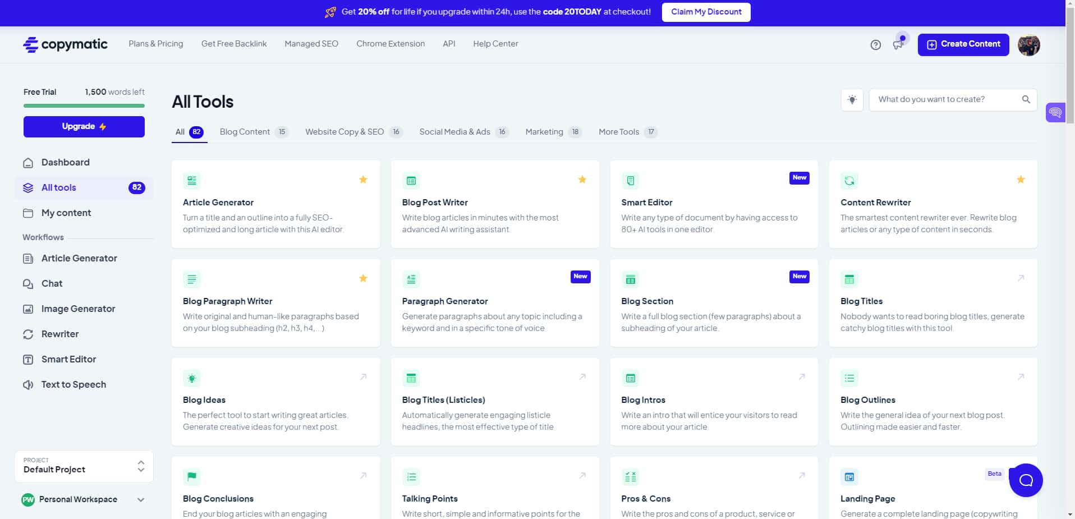
Task: Click the free trial words-left progress bar
Action: (84, 105)
